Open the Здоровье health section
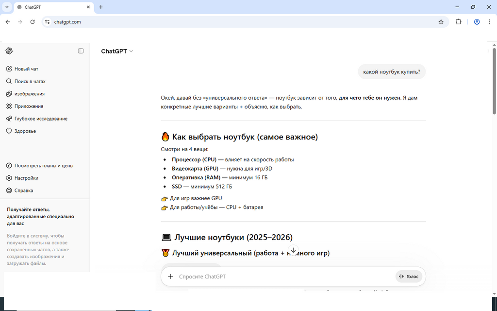This screenshot has height=311, width=497. [x=25, y=131]
